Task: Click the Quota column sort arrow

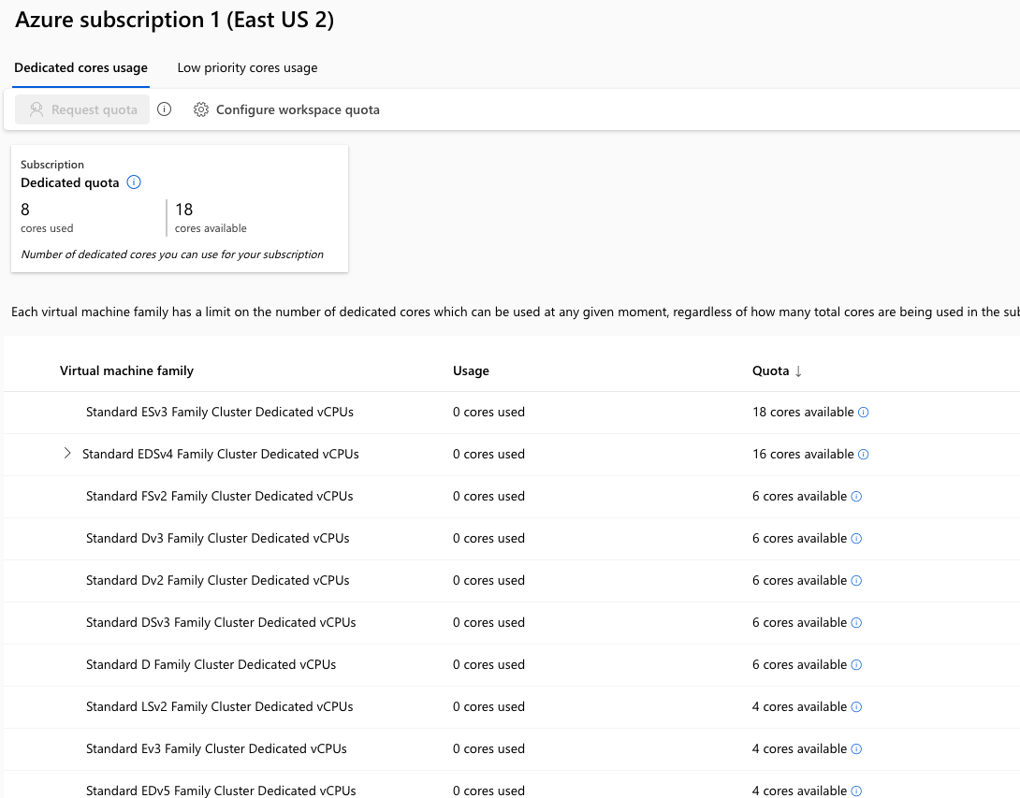Action: [x=798, y=371]
